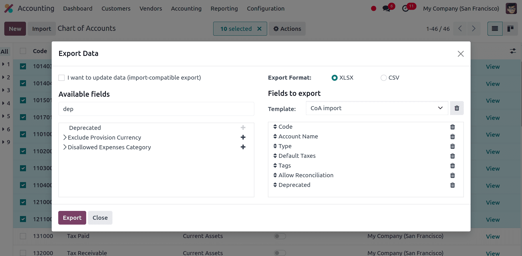Select XLSX export format
Image resolution: width=522 pixels, height=256 pixels.
pos(334,78)
